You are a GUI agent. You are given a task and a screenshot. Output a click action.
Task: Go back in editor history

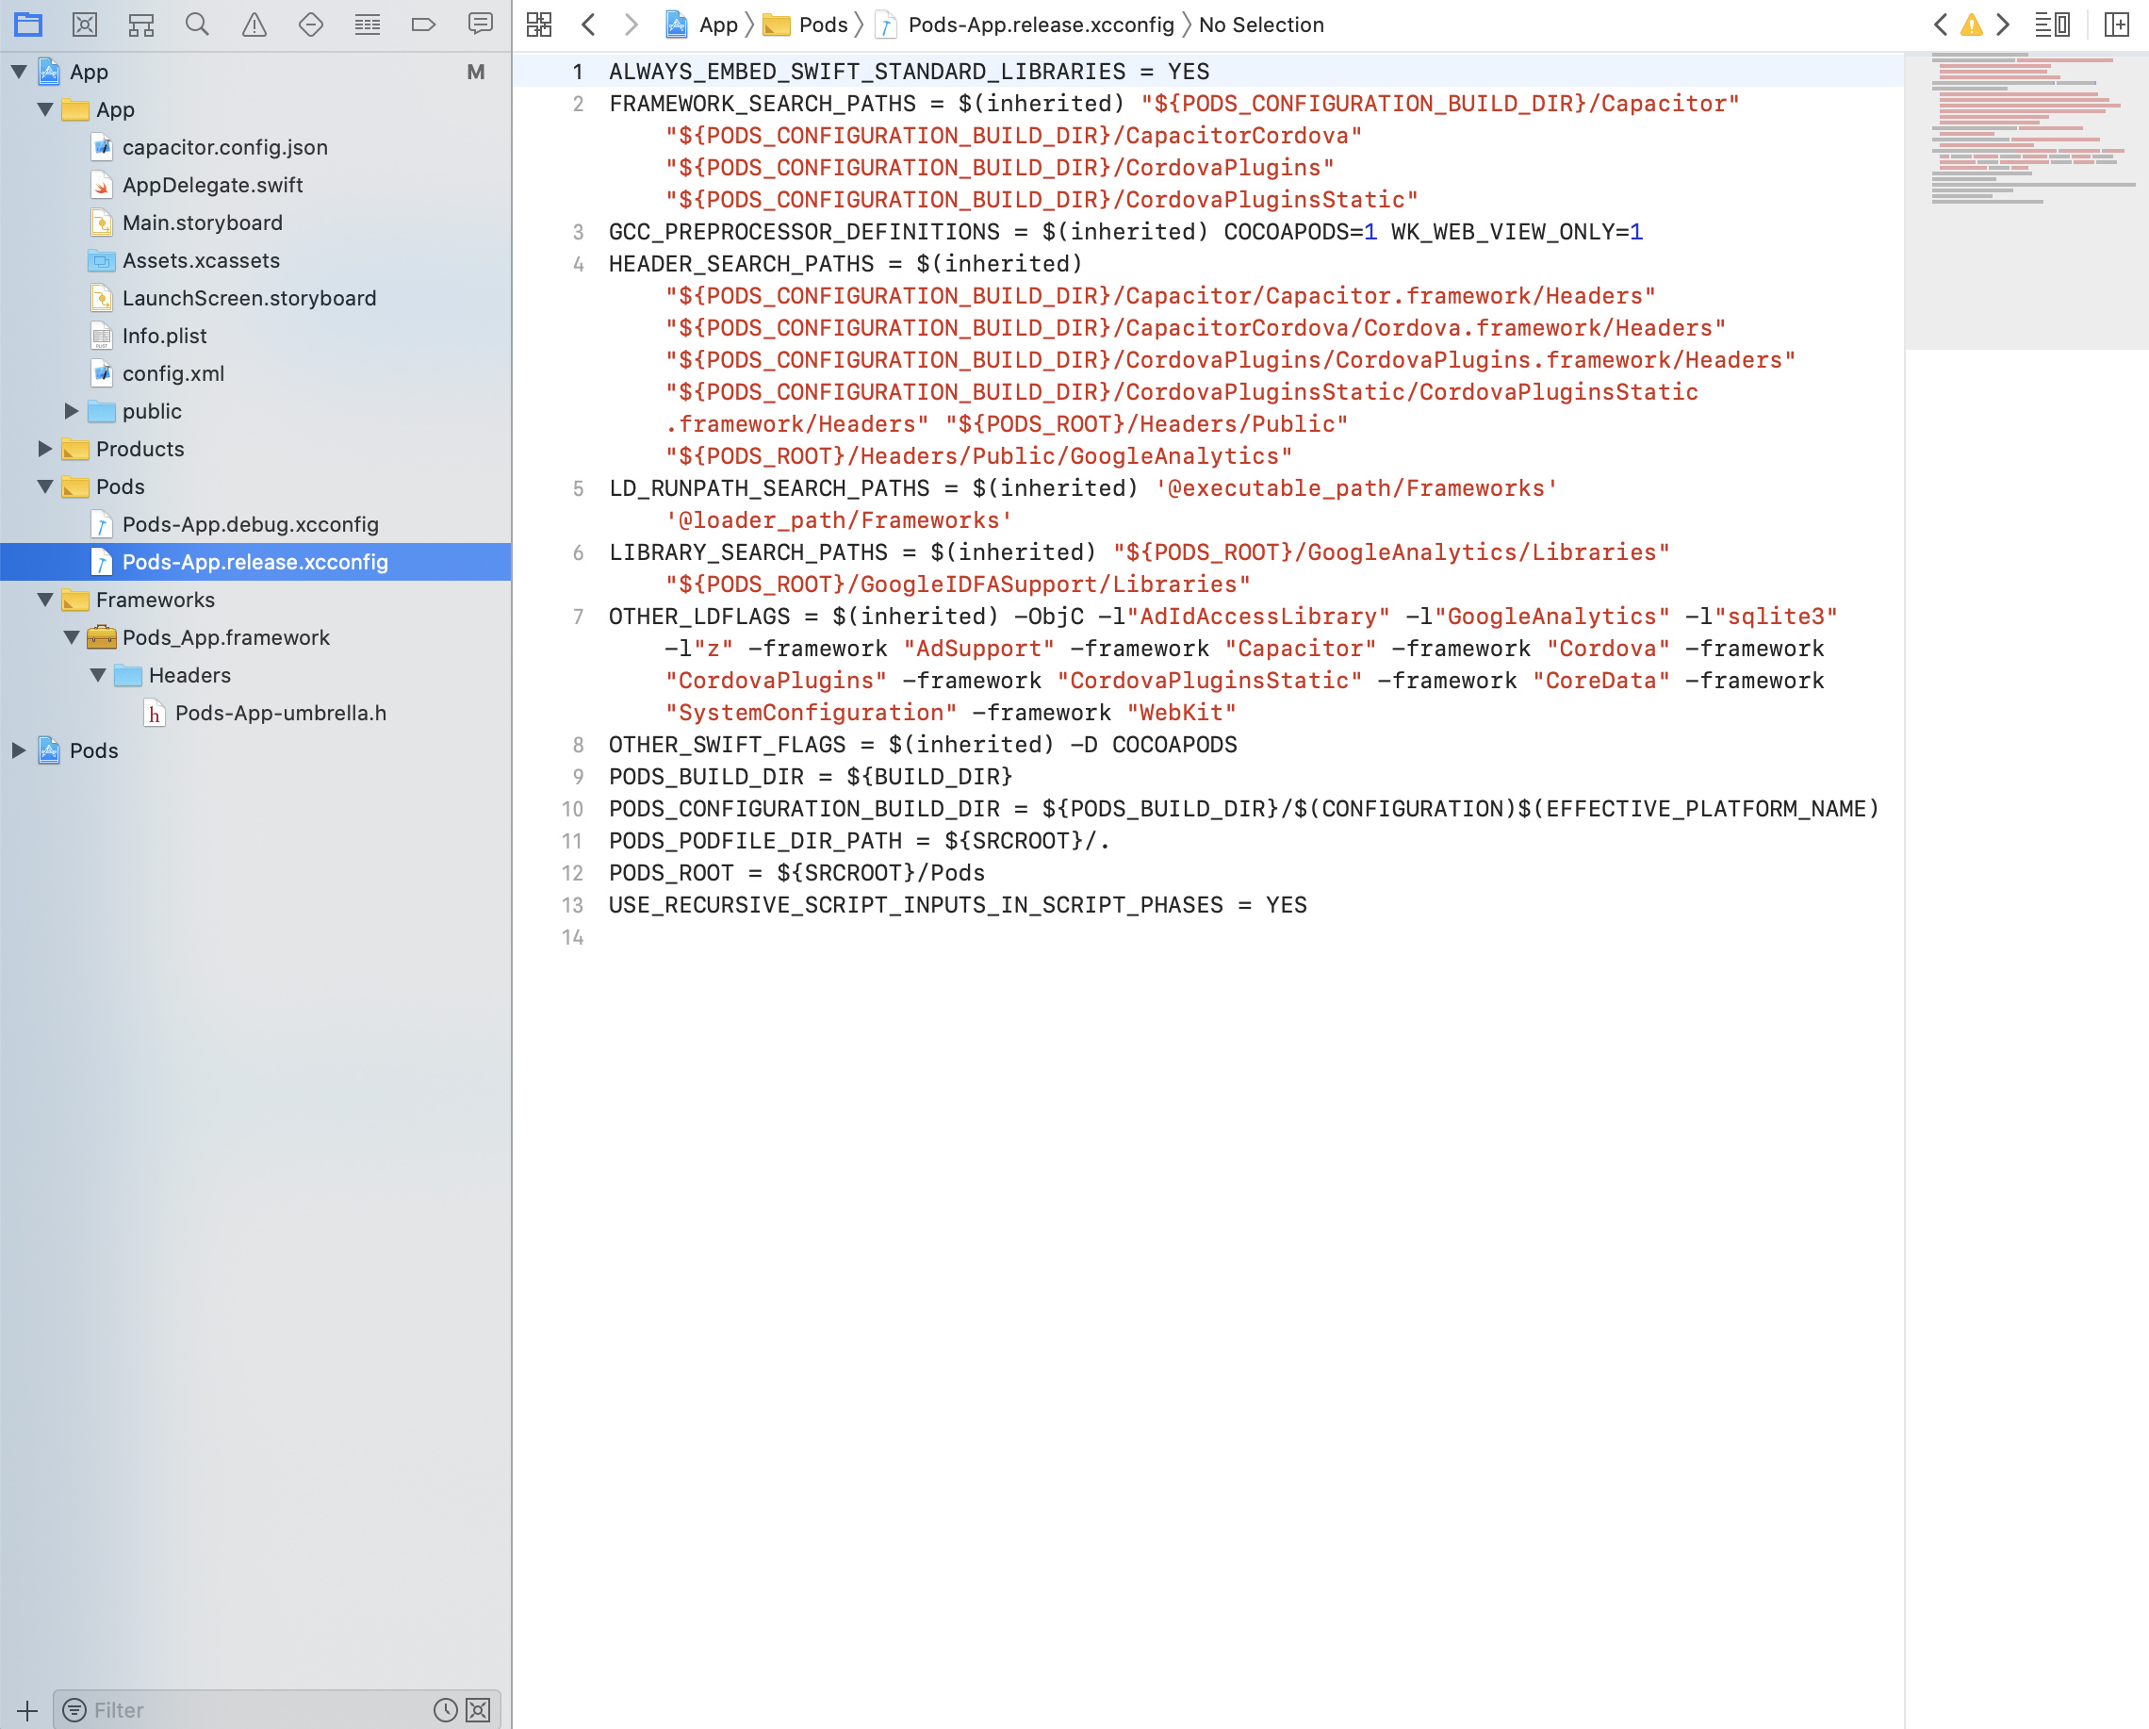588,25
